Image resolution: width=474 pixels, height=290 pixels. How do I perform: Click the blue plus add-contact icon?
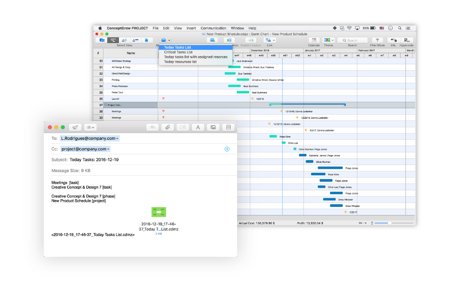tap(227, 149)
